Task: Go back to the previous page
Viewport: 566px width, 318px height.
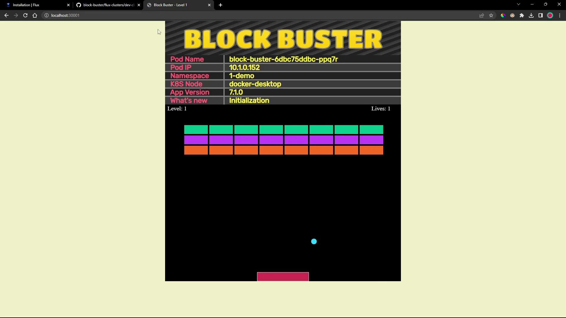Action: point(6,15)
